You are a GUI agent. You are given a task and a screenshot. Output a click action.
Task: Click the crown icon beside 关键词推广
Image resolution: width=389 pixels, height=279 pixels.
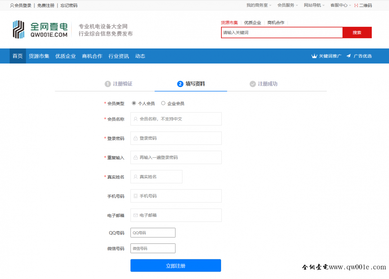(x=314, y=56)
